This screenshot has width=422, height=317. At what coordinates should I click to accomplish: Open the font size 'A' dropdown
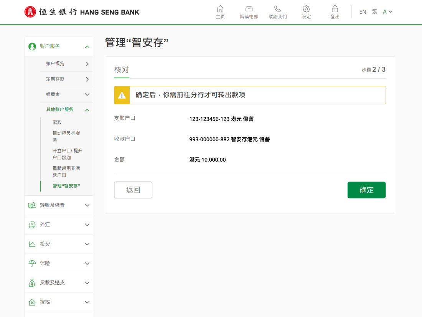387,12
